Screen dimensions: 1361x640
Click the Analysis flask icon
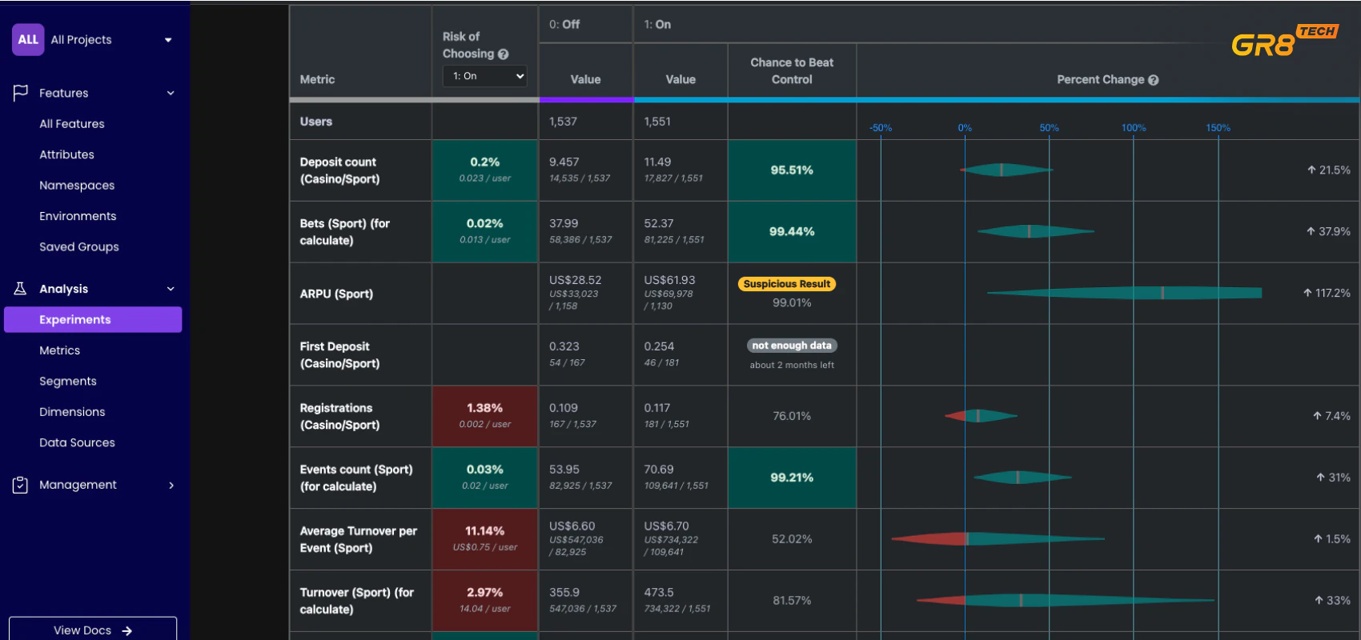(x=21, y=289)
